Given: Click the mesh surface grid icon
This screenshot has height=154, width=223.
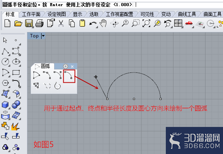Looking at the screenshot, I should point(16,115).
